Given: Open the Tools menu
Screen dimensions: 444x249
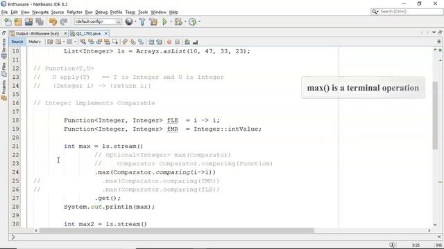Looking at the screenshot, I should click(143, 12).
